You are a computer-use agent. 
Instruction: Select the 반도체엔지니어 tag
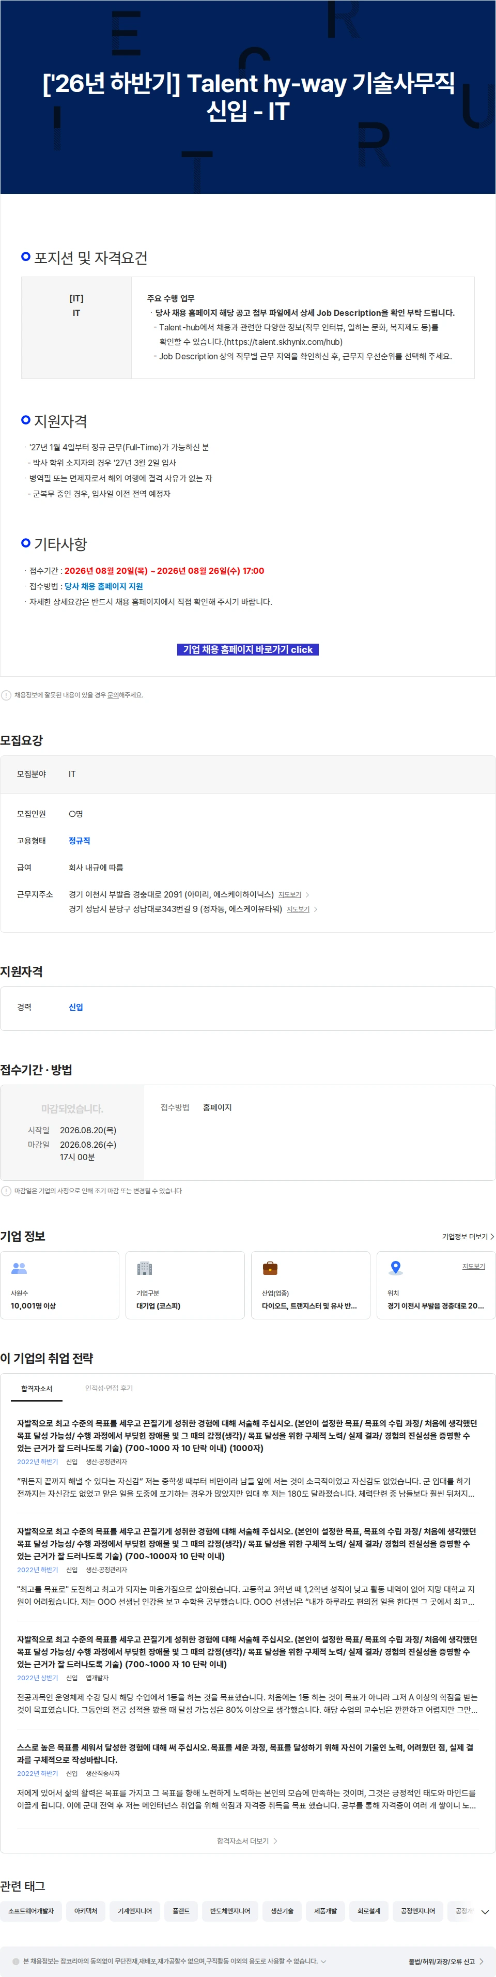pyautogui.click(x=230, y=1911)
